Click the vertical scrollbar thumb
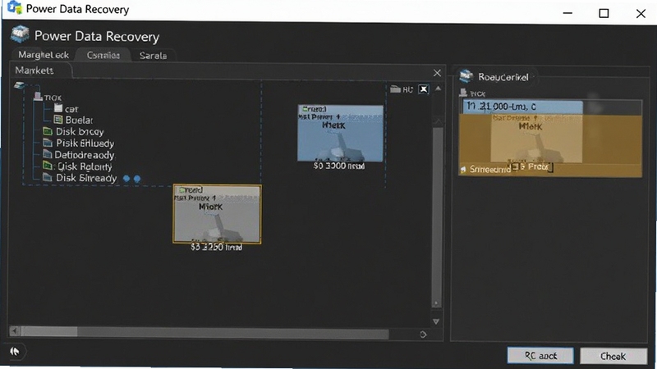The height and width of the screenshot is (369, 657). 438,216
